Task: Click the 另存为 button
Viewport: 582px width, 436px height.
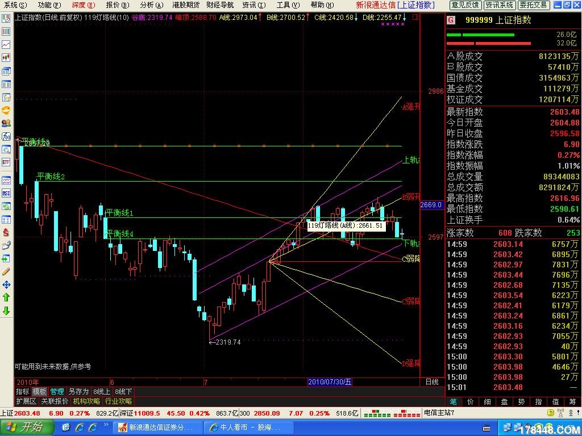Action: pos(78,392)
